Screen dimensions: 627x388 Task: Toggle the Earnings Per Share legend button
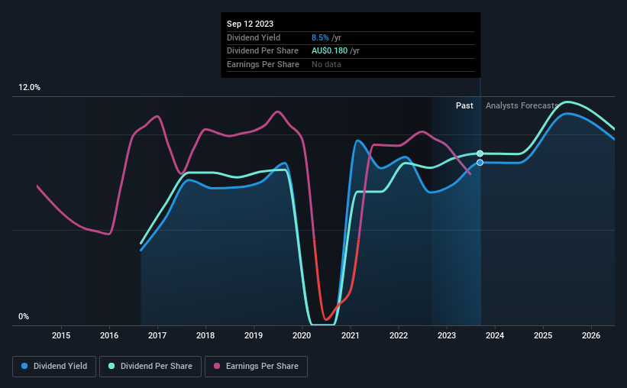tap(256, 367)
